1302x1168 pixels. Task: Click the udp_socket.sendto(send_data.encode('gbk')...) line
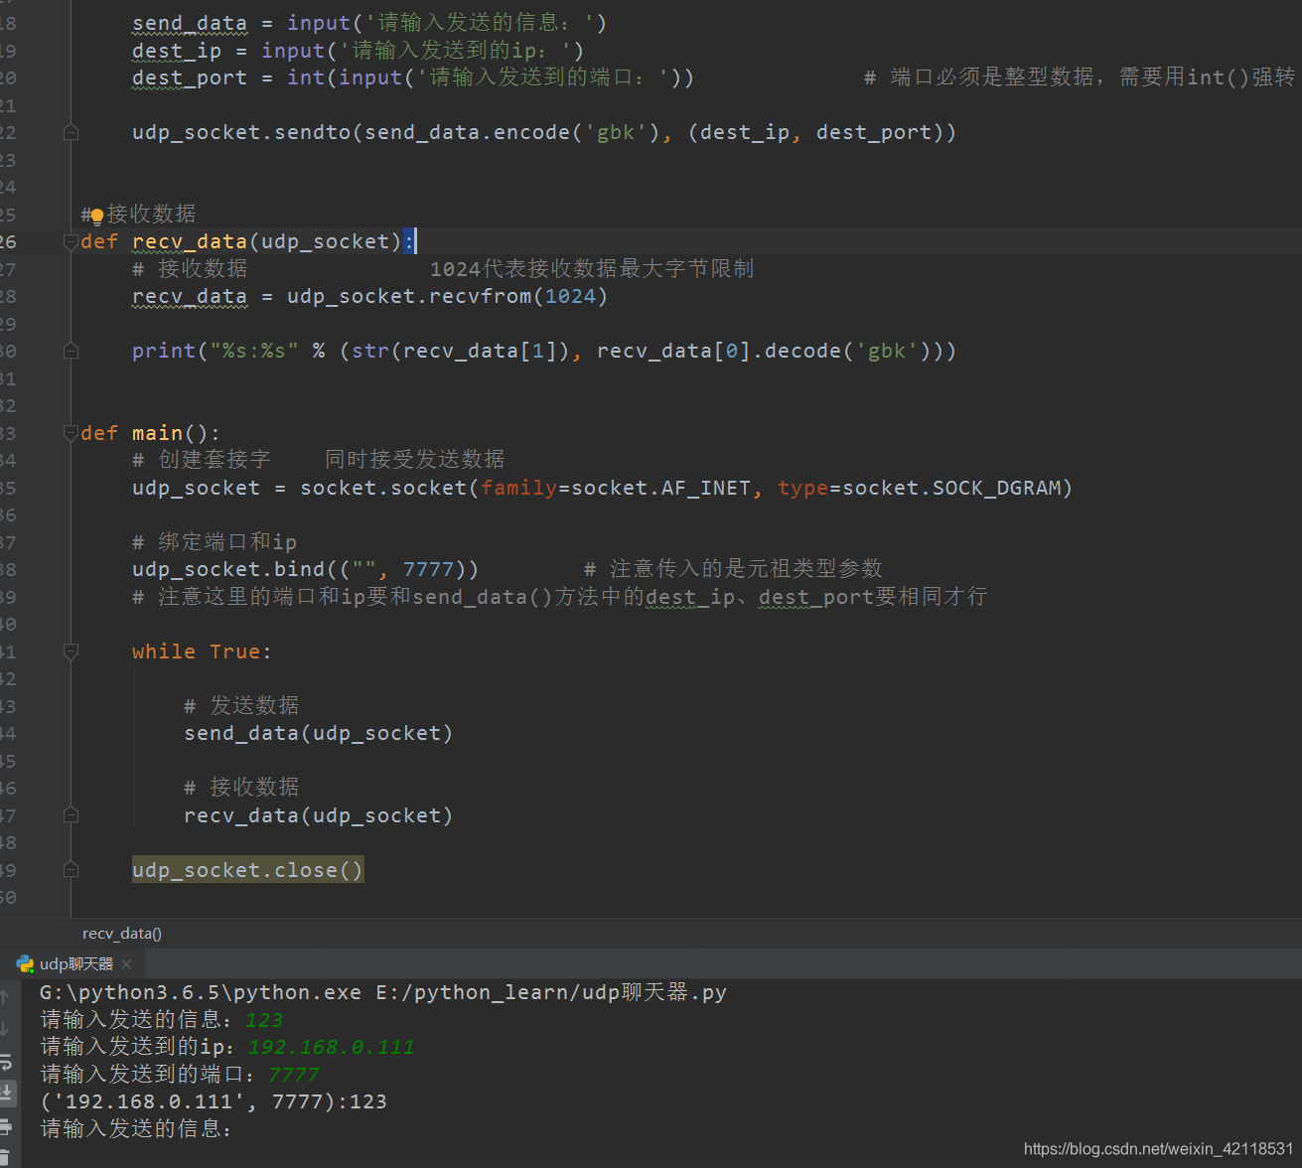[x=544, y=132]
